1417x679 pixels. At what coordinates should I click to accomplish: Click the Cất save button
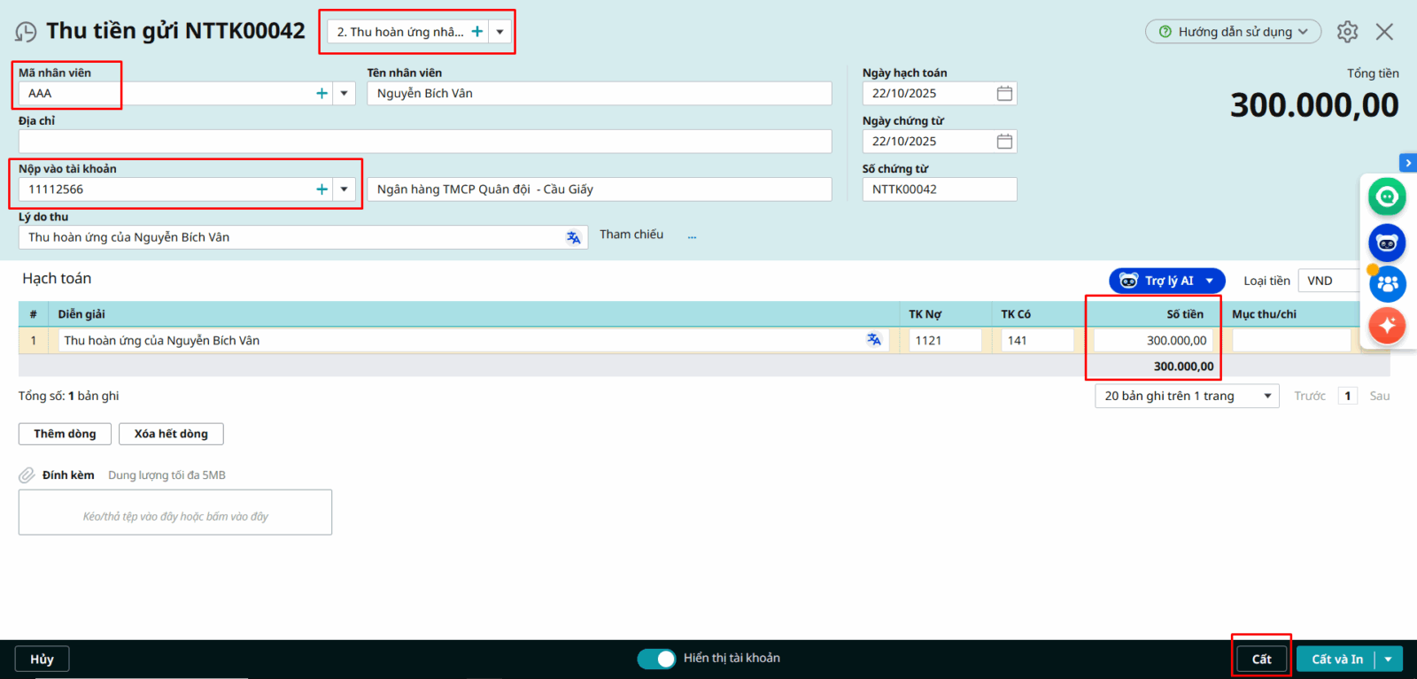coord(1261,659)
